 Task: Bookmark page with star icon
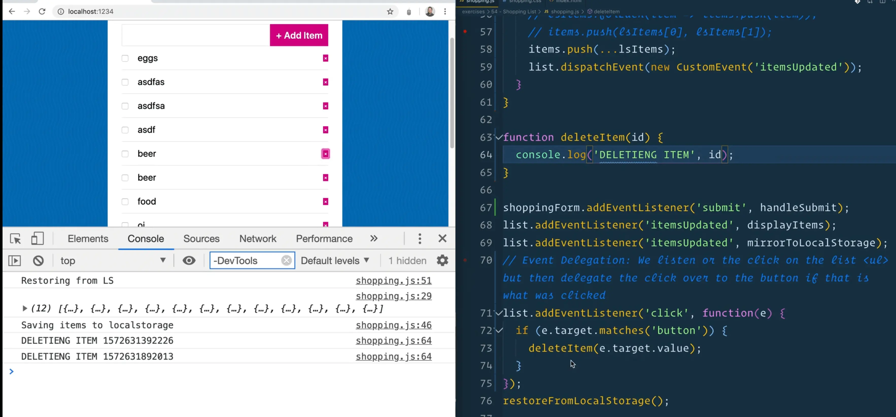[390, 11]
